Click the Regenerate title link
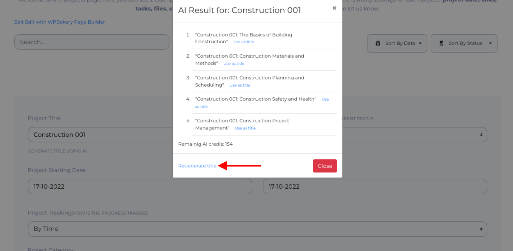Image resolution: width=513 pixels, height=251 pixels. tap(197, 166)
